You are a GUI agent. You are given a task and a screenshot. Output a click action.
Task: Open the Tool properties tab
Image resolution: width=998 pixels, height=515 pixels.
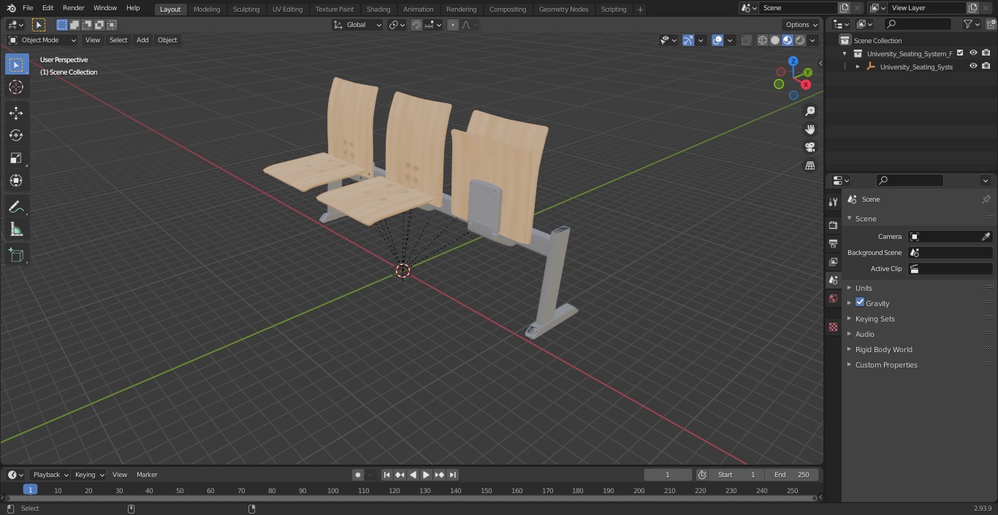coord(833,202)
